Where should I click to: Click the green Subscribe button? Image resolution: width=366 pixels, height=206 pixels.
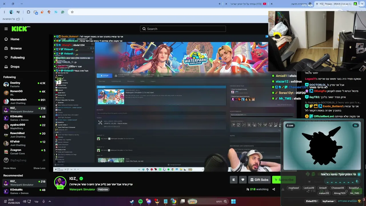[x=284, y=180]
